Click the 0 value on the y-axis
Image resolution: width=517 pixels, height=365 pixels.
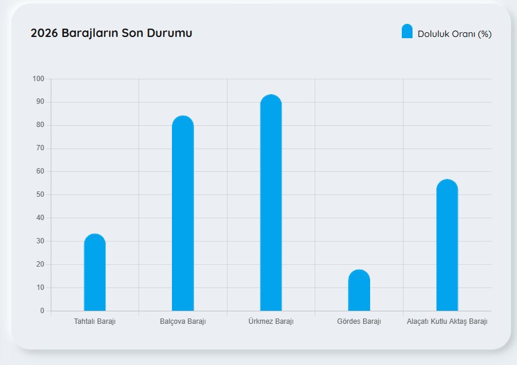(x=42, y=311)
